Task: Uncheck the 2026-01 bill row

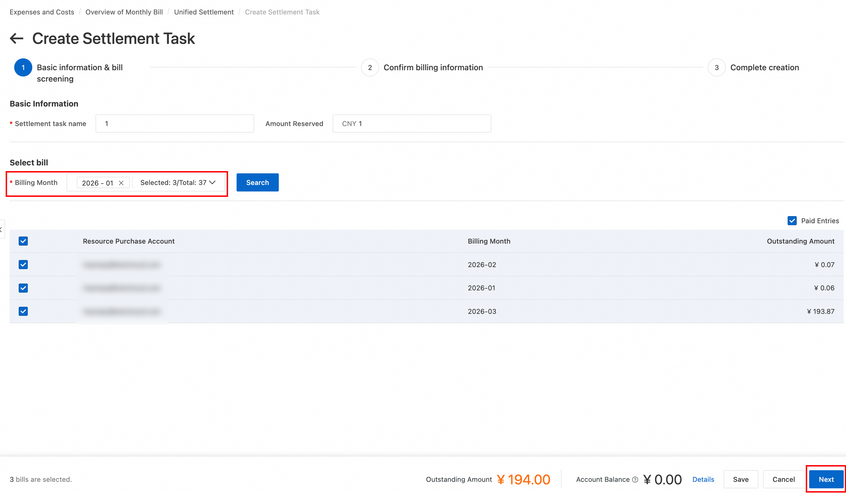Action: pos(23,288)
